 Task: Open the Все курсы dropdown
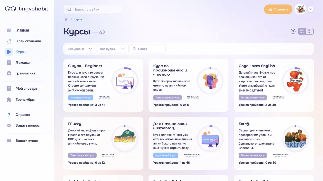(x=113, y=49)
